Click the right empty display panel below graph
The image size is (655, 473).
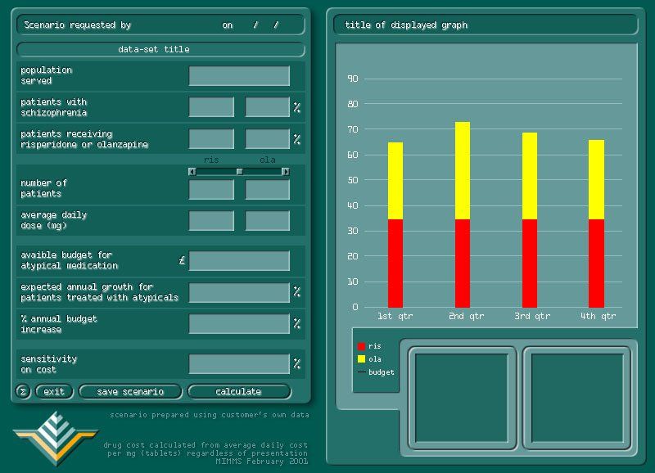(577, 398)
